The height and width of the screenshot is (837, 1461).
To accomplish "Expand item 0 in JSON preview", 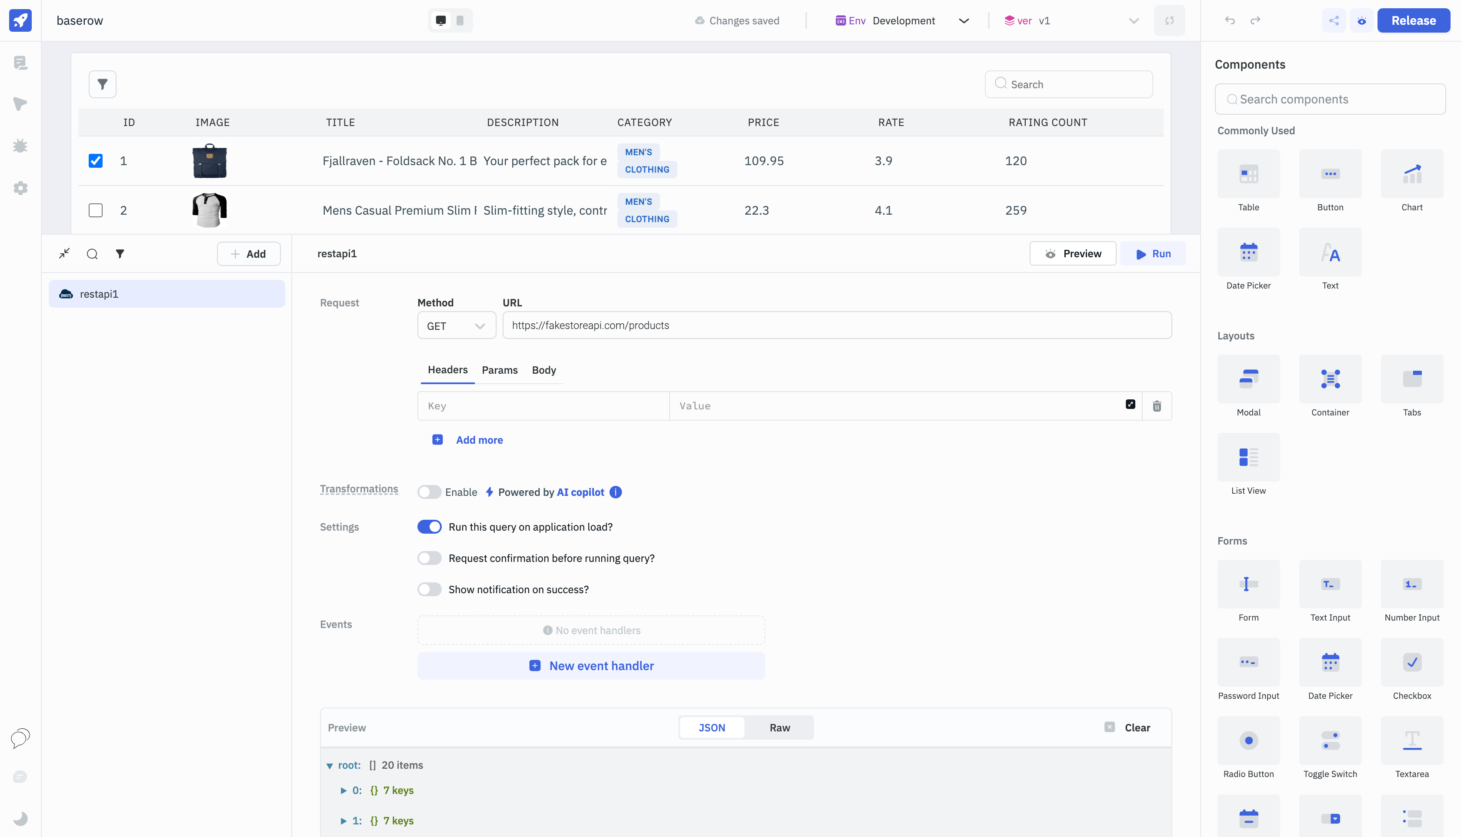I will point(344,790).
